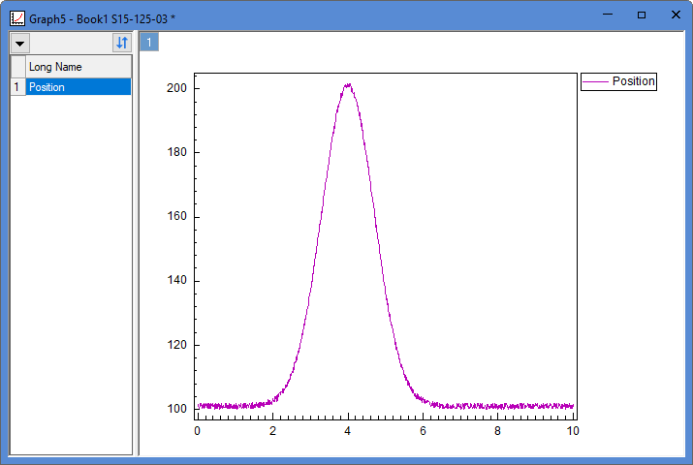Click the X axis label 6
This screenshot has width=693, height=465.
tap(423, 431)
